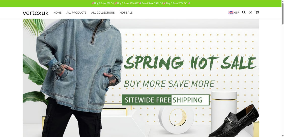Open the ALL COLLECTIONS menu
The image size is (284, 137).
click(x=103, y=13)
